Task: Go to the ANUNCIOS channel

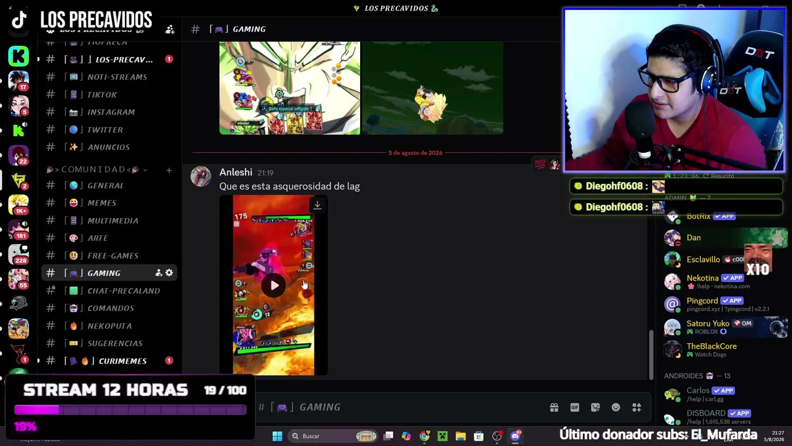Action: 109,147
